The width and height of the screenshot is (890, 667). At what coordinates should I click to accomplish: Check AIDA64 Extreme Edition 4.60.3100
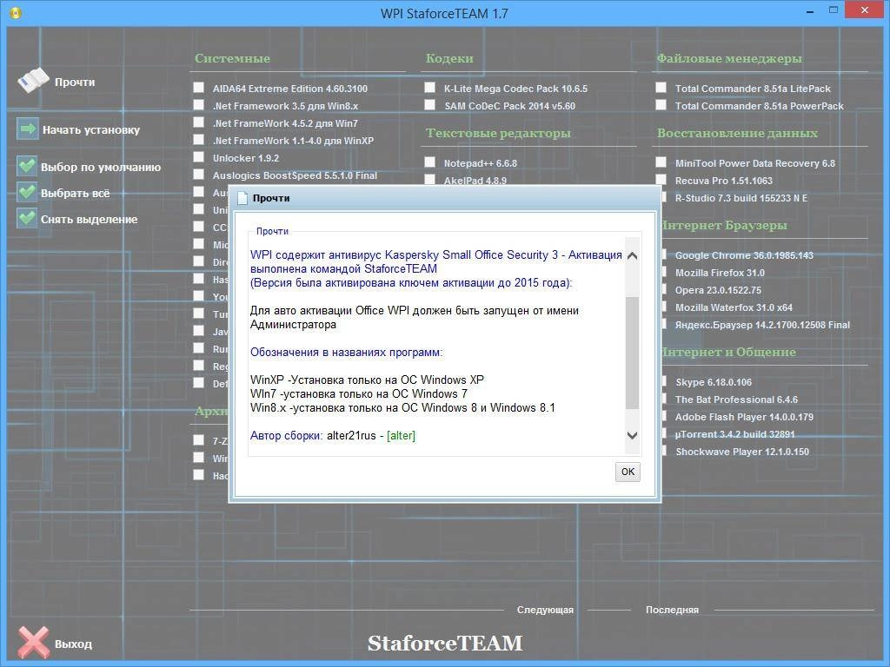pos(199,88)
